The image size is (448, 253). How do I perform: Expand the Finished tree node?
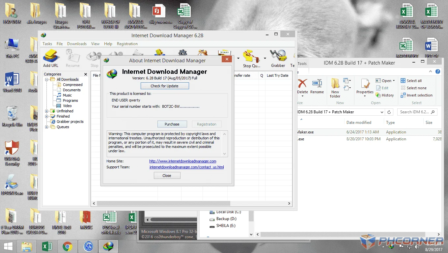coord(47,116)
